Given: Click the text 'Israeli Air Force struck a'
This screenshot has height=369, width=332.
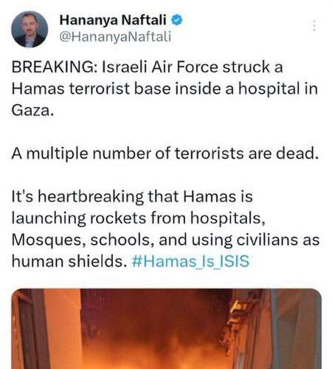Looking at the screenshot, I should point(193,67).
